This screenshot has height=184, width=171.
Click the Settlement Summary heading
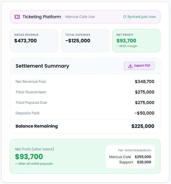[x=42, y=66]
